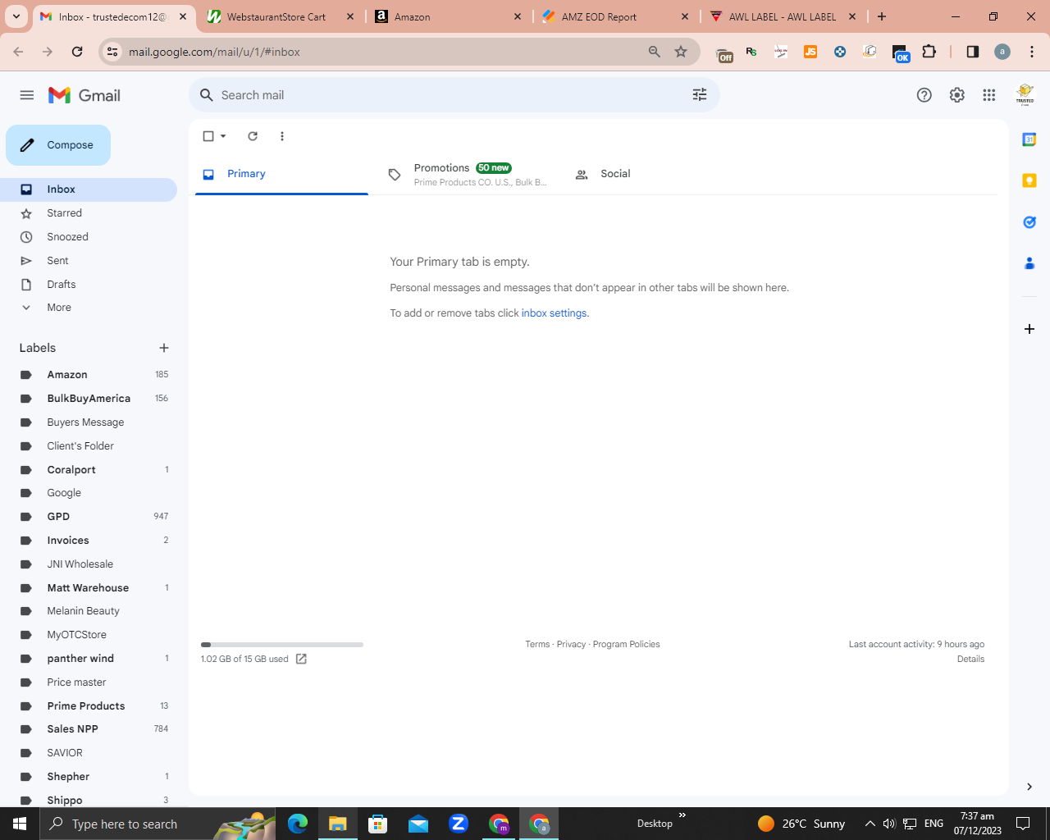Open Google apps grid
This screenshot has width=1050, height=840.
click(989, 95)
